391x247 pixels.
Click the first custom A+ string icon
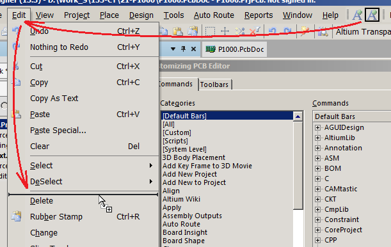pyautogui.click(x=357, y=15)
